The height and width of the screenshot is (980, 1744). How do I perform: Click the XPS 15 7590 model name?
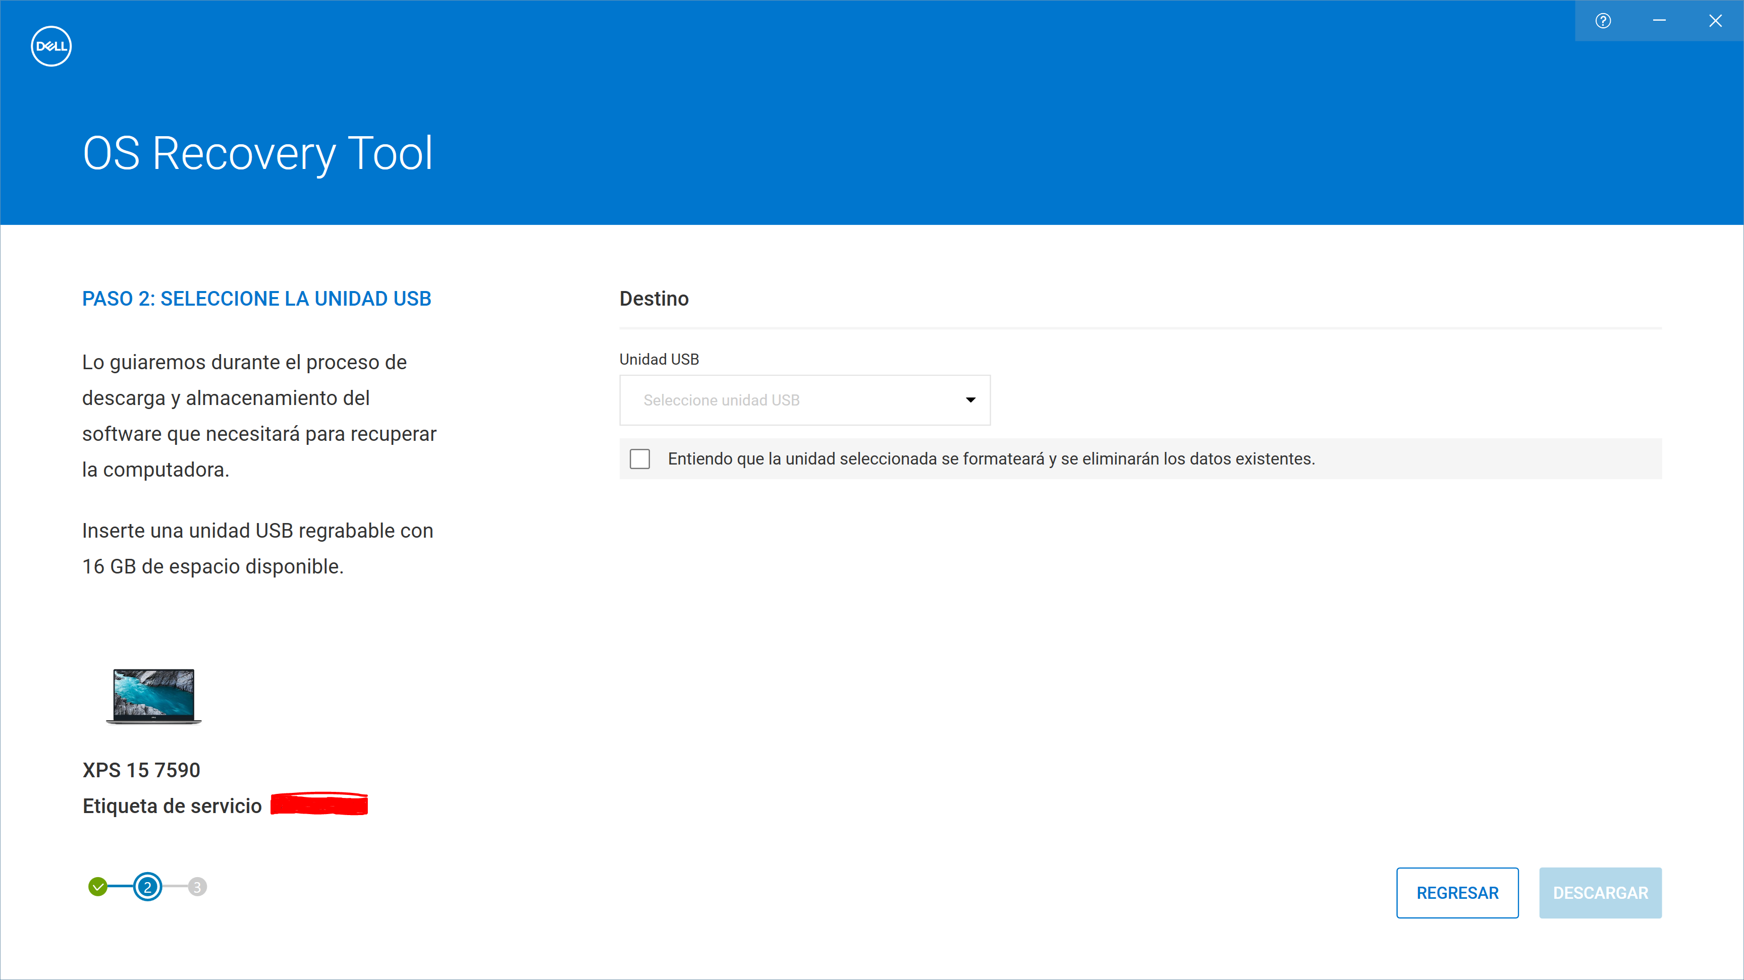141,770
